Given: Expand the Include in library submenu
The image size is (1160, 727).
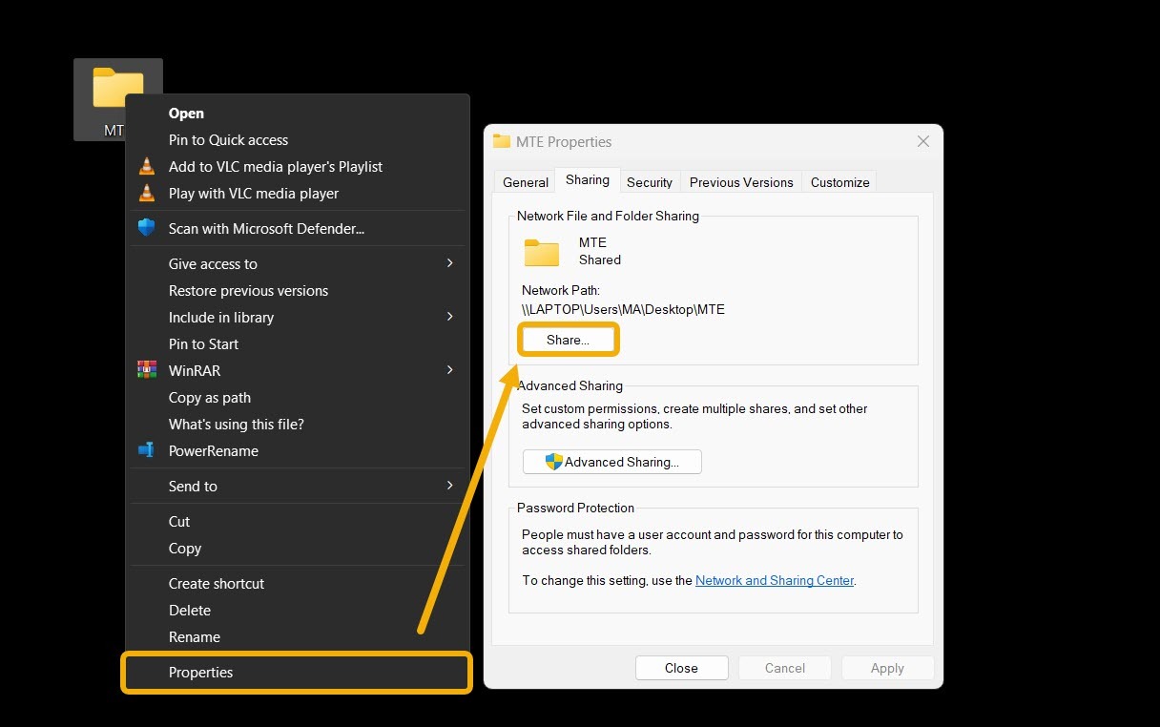Looking at the screenshot, I should click(x=221, y=317).
